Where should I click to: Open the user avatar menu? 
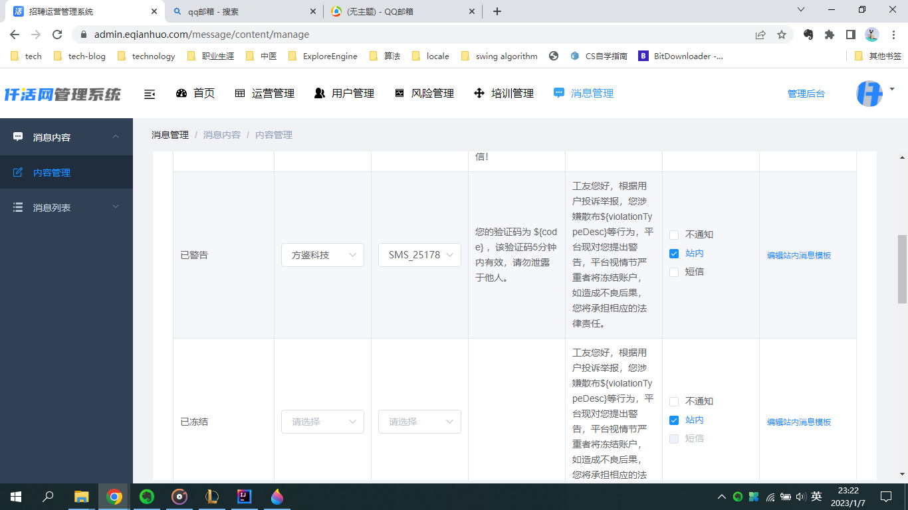tap(869, 94)
